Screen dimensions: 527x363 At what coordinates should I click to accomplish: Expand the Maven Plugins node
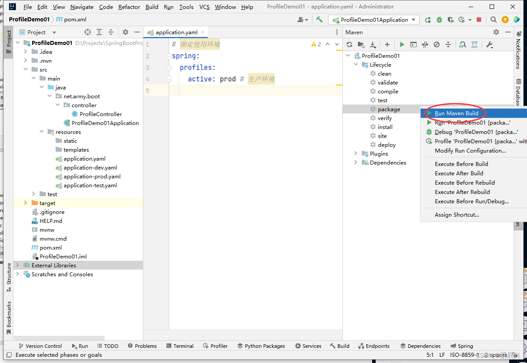tap(356, 154)
